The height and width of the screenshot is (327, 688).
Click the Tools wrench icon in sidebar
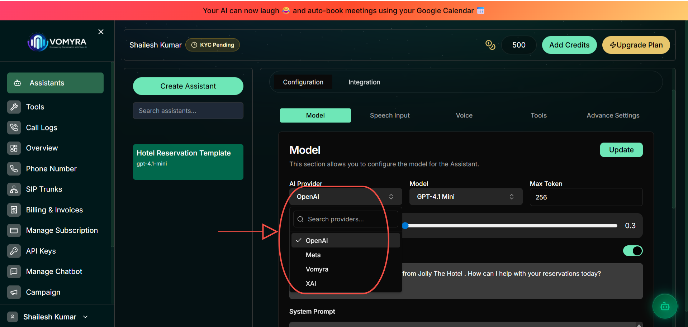(x=14, y=107)
